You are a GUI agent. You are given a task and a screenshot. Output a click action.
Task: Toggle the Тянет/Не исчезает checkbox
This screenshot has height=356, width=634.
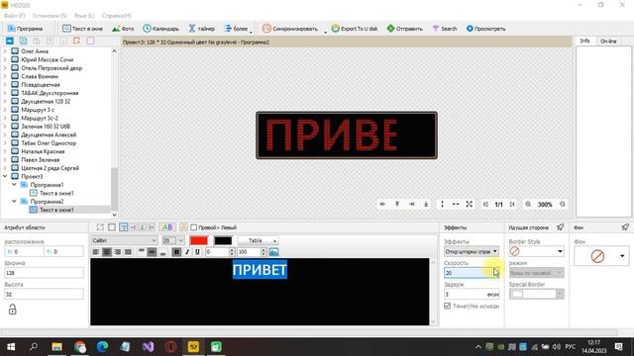pyautogui.click(x=447, y=306)
